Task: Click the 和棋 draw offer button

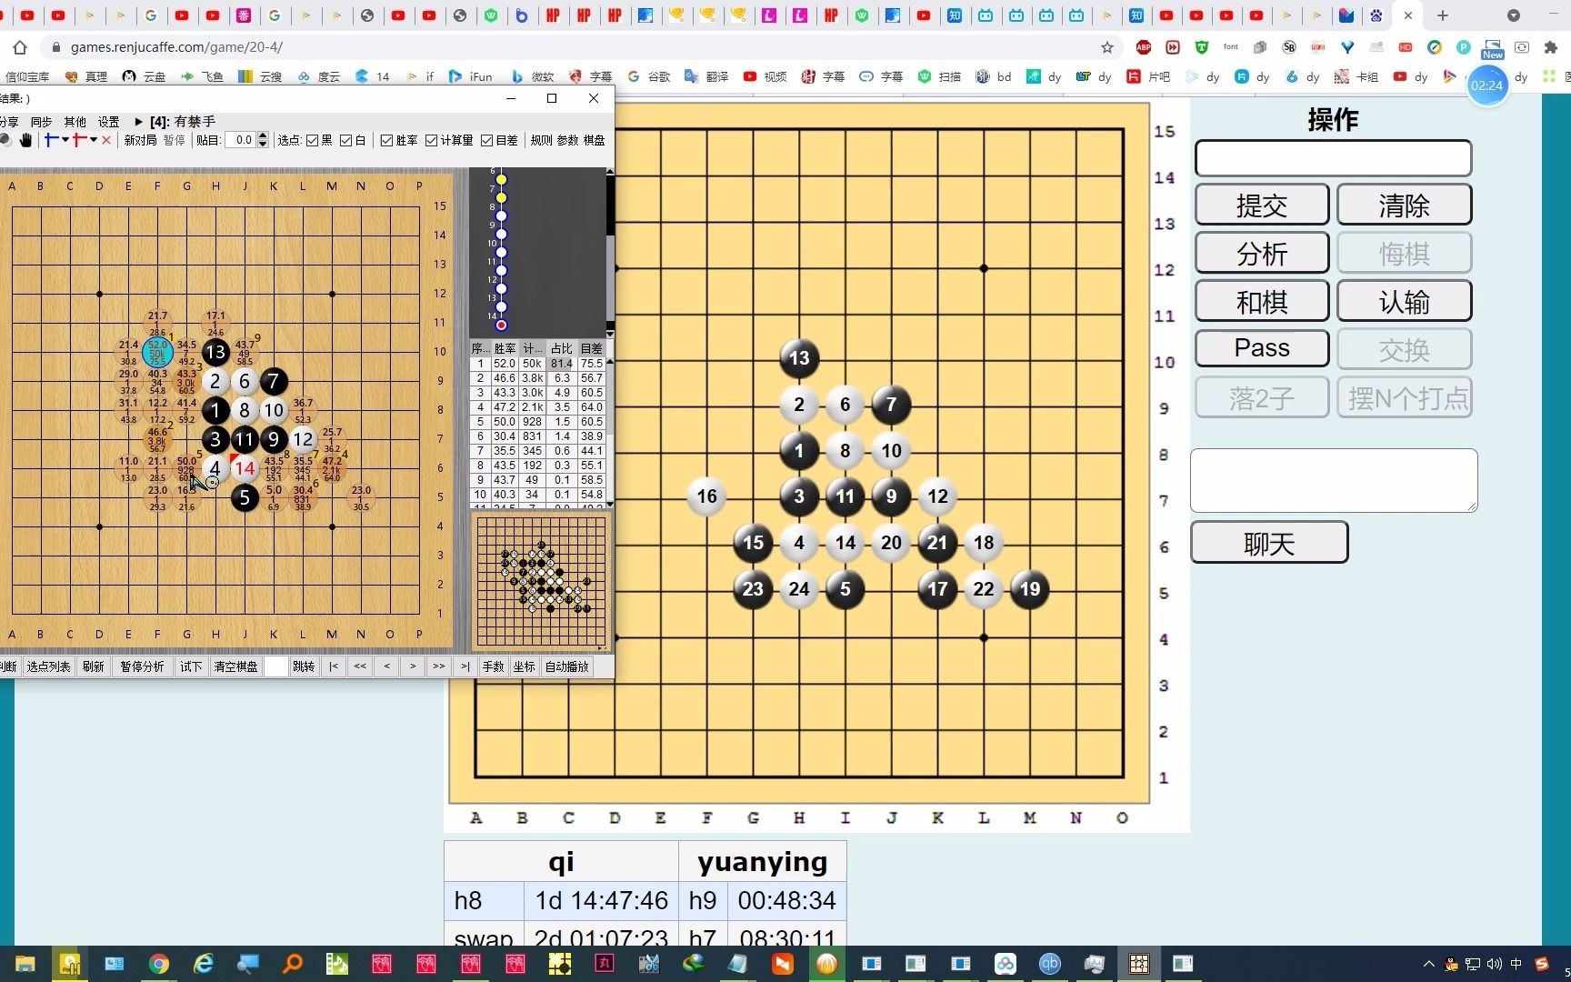Action: pyautogui.click(x=1262, y=301)
